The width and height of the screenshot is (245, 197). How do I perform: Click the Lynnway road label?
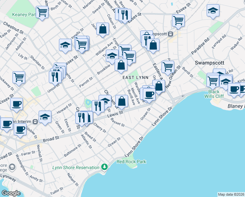click(8, 178)
